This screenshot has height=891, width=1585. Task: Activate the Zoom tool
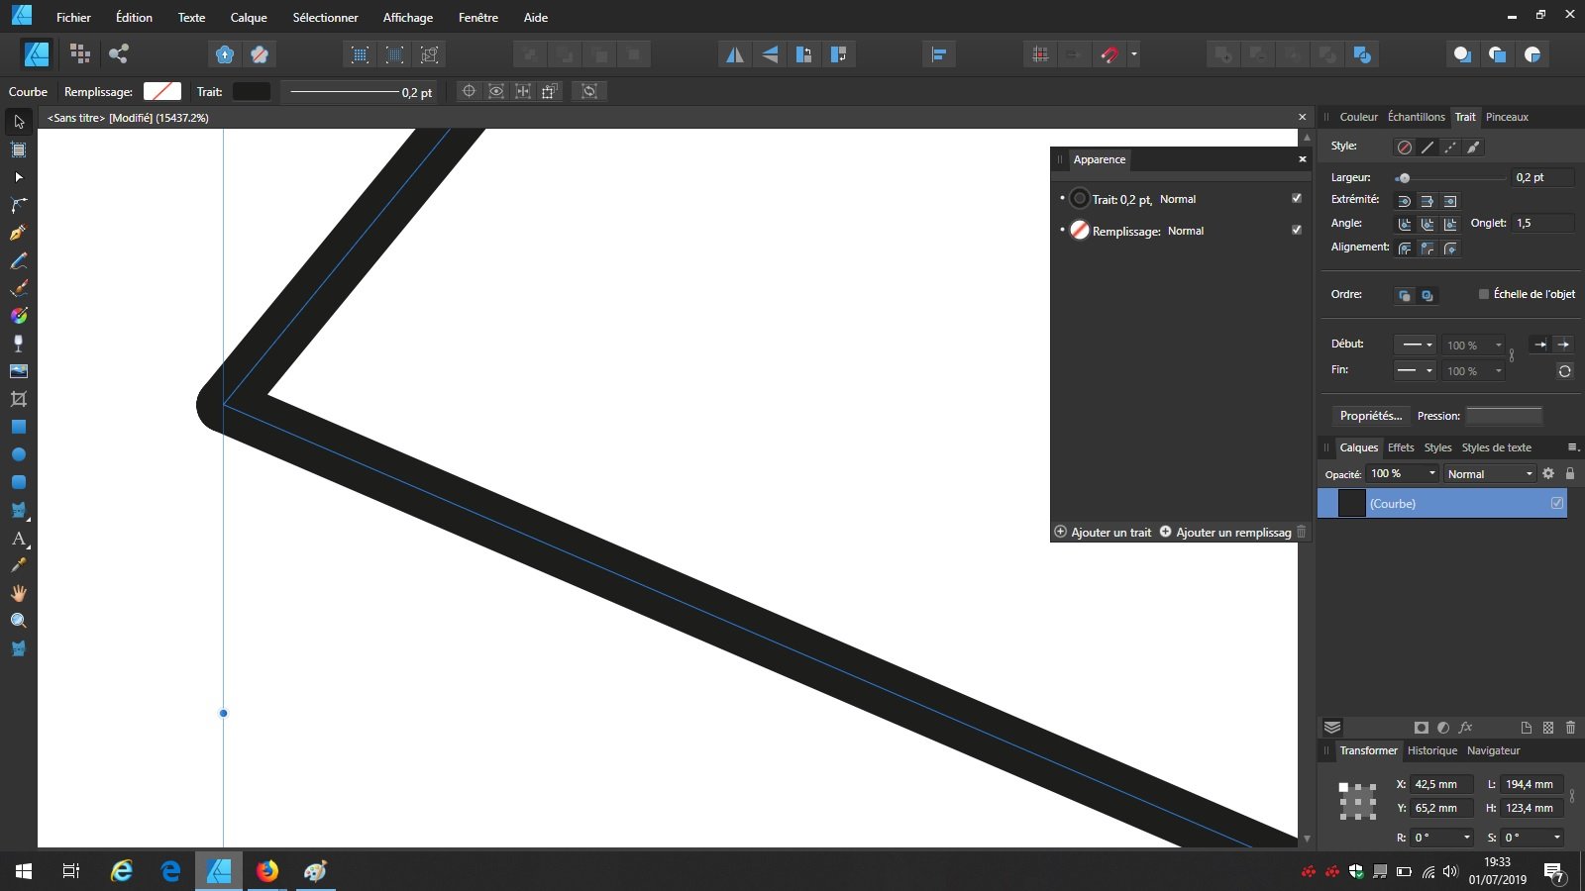(18, 620)
